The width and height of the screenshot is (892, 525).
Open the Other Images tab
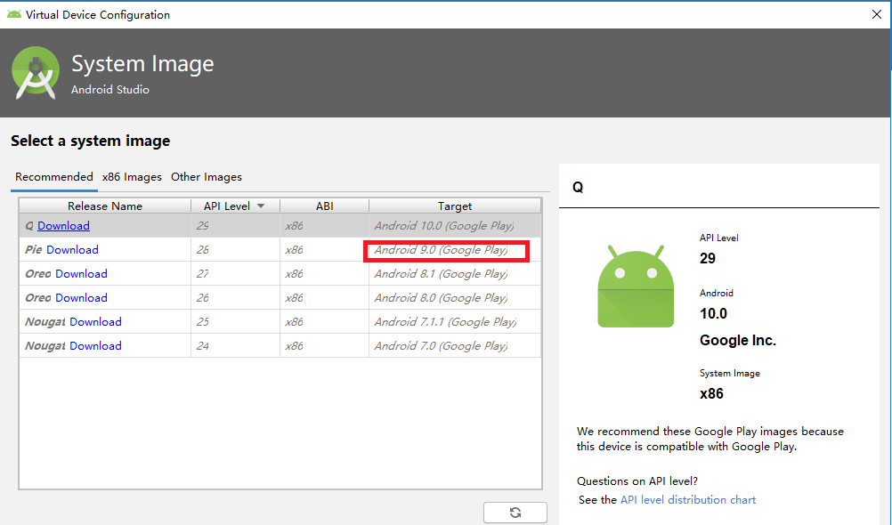207,177
